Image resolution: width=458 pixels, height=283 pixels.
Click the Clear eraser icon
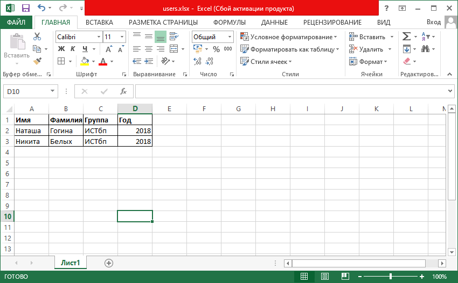(407, 61)
